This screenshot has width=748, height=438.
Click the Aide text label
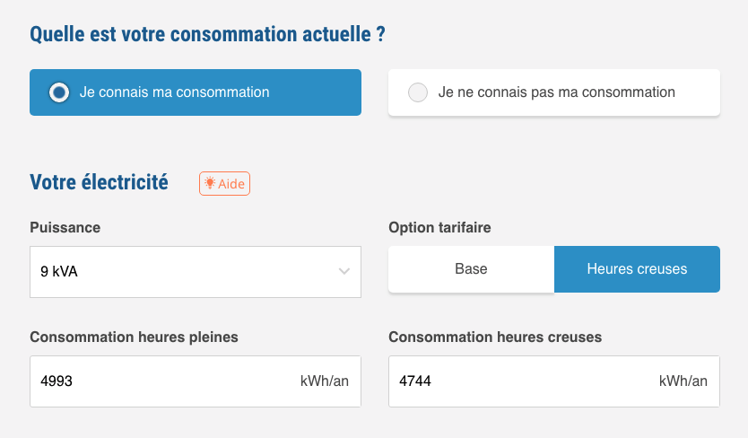[x=231, y=183]
